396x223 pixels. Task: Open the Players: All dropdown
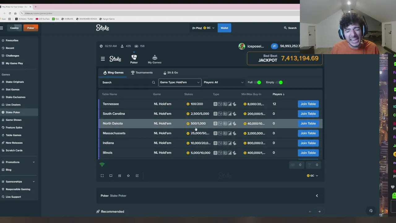pyautogui.click(x=223, y=82)
